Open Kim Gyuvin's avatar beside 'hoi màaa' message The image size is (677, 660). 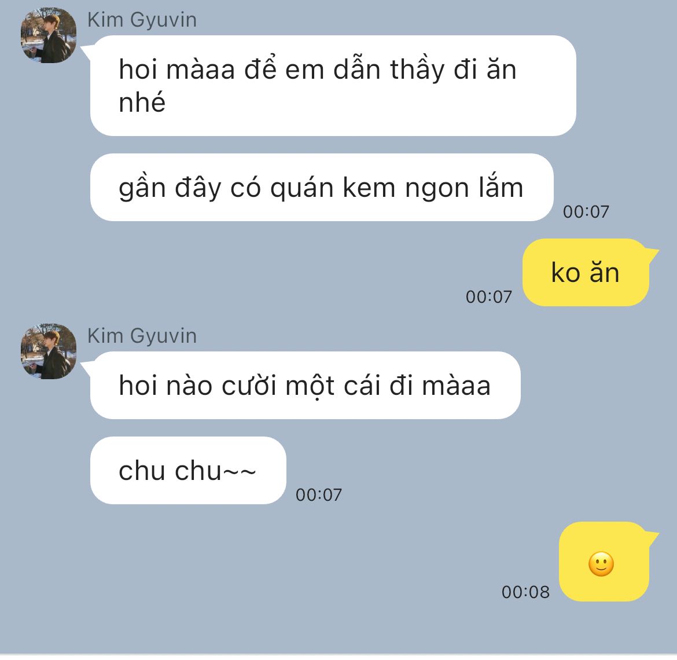pyautogui.click(x=49, y=35)
